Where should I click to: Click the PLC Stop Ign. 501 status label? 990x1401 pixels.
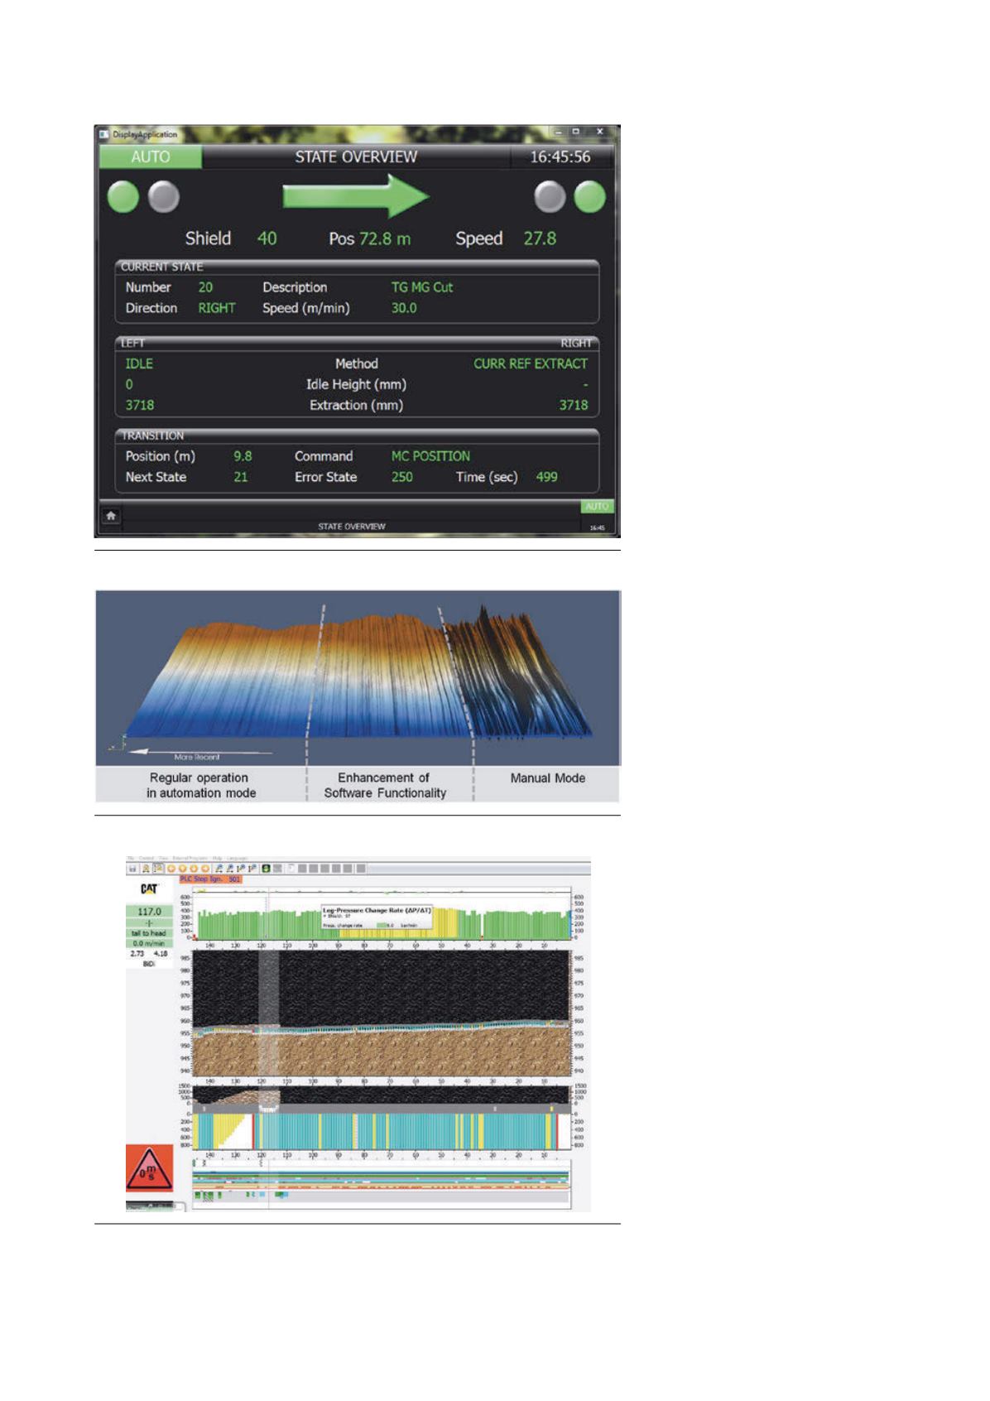210,879
